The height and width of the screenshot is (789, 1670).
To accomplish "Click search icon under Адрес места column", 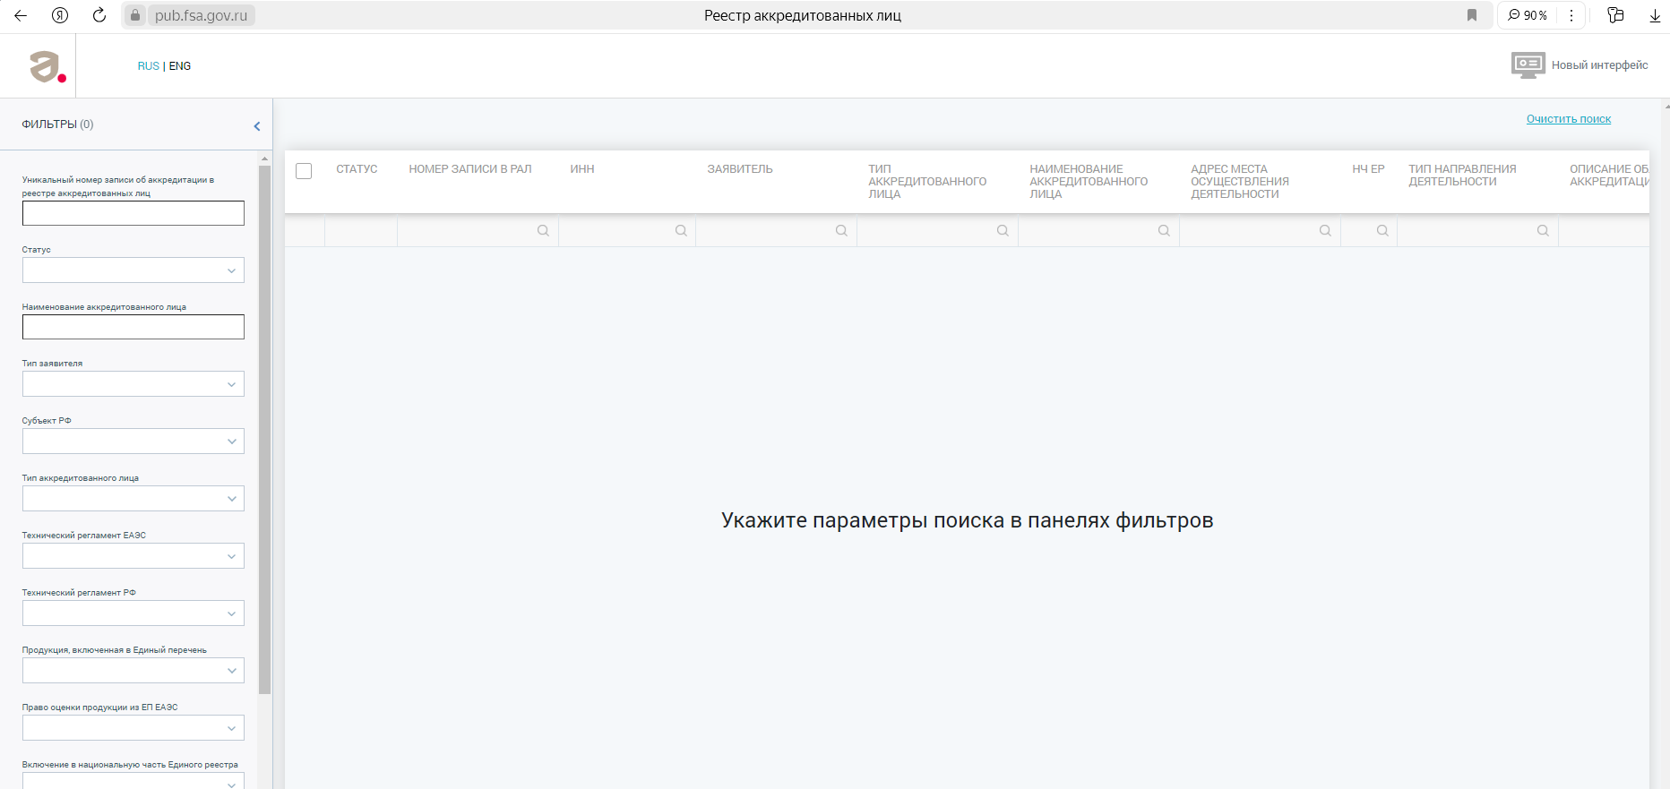I will (x=1325, y=231).
